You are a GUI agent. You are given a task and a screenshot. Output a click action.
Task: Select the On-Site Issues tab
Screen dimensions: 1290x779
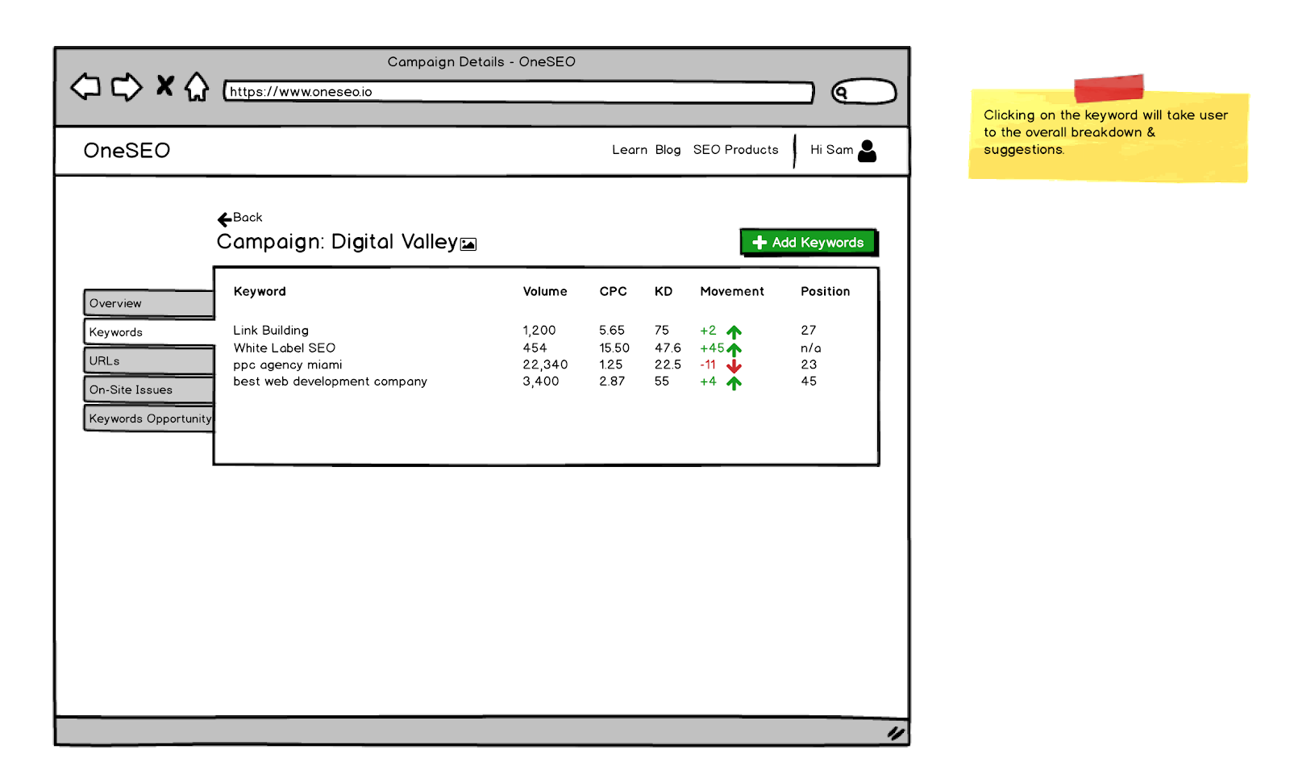tap(149, 389)
